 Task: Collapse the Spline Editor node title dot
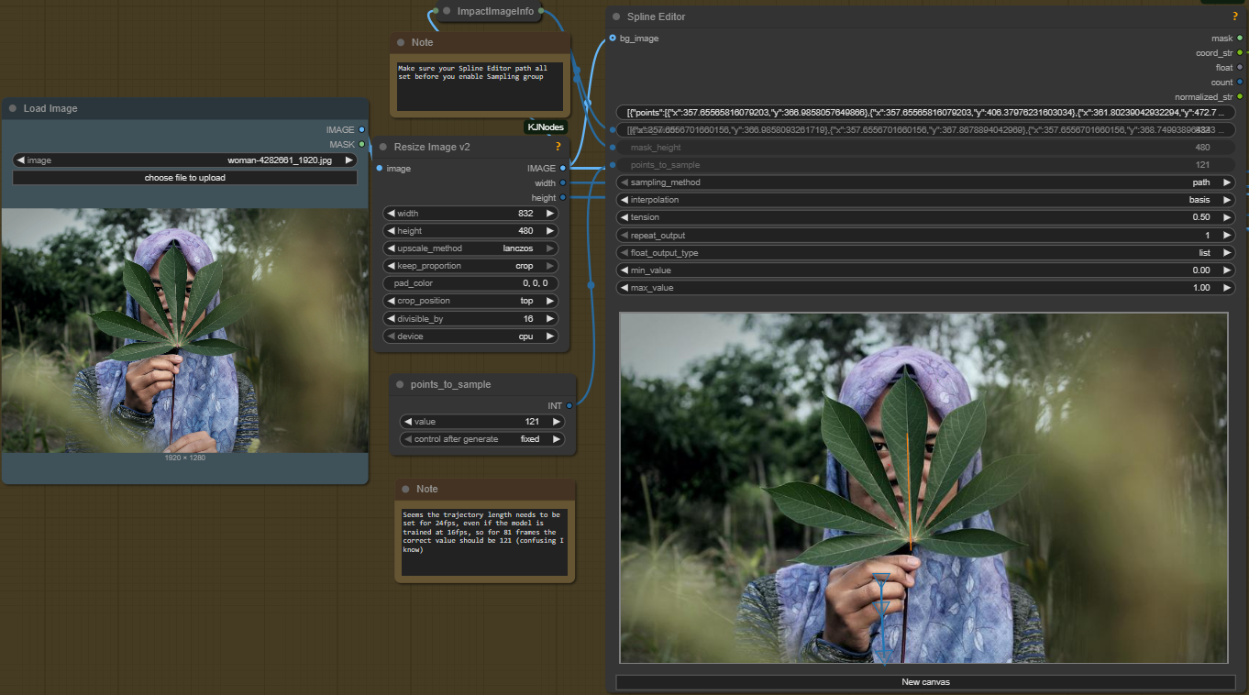[x=616, y=17]
